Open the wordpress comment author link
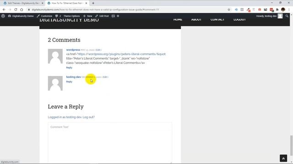Viewport: 293px width, 164px height. coord(73,50)
